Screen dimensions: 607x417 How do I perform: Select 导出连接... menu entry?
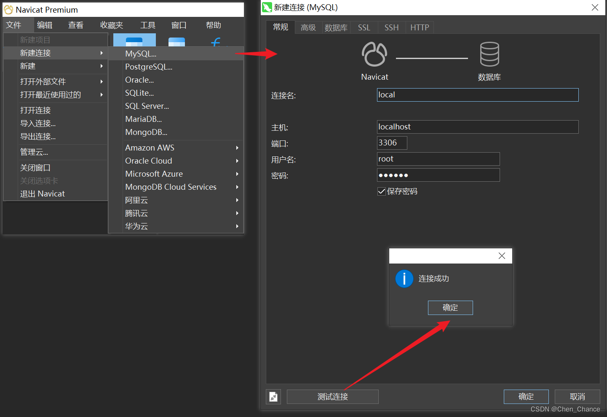[56, 137]
